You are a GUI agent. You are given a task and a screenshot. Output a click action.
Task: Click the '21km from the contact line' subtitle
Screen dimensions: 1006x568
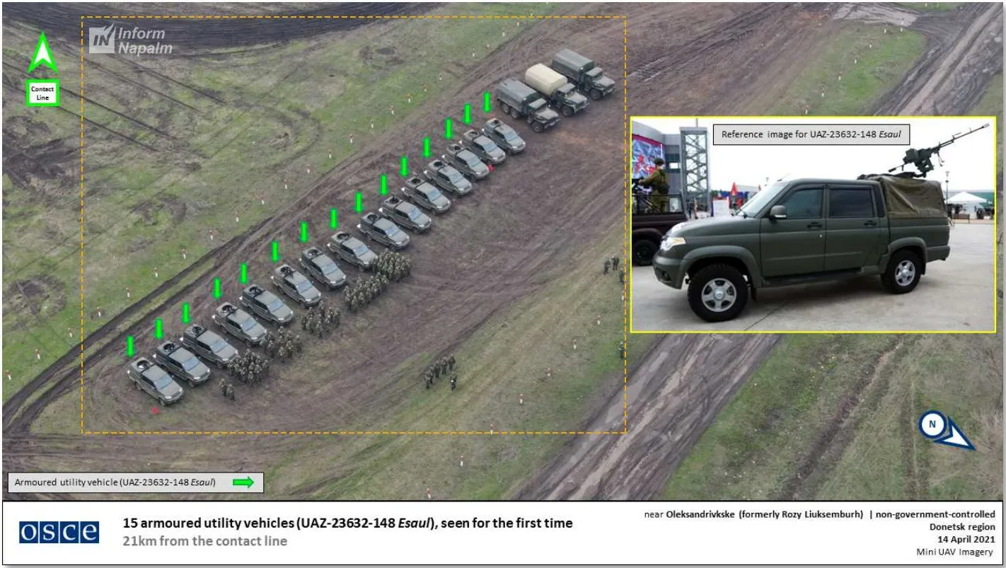[x=205, y=542]
